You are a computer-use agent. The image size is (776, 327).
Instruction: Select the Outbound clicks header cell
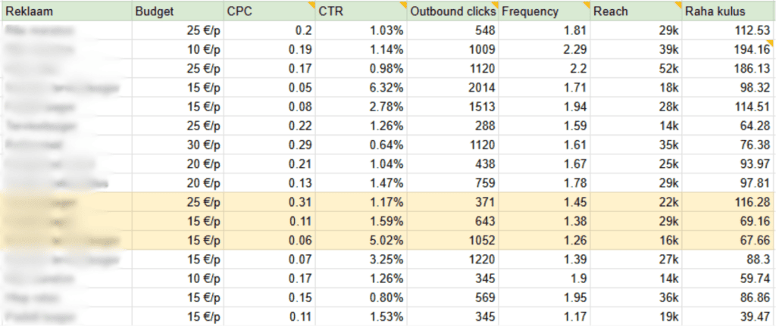click(x=453, y=12)
